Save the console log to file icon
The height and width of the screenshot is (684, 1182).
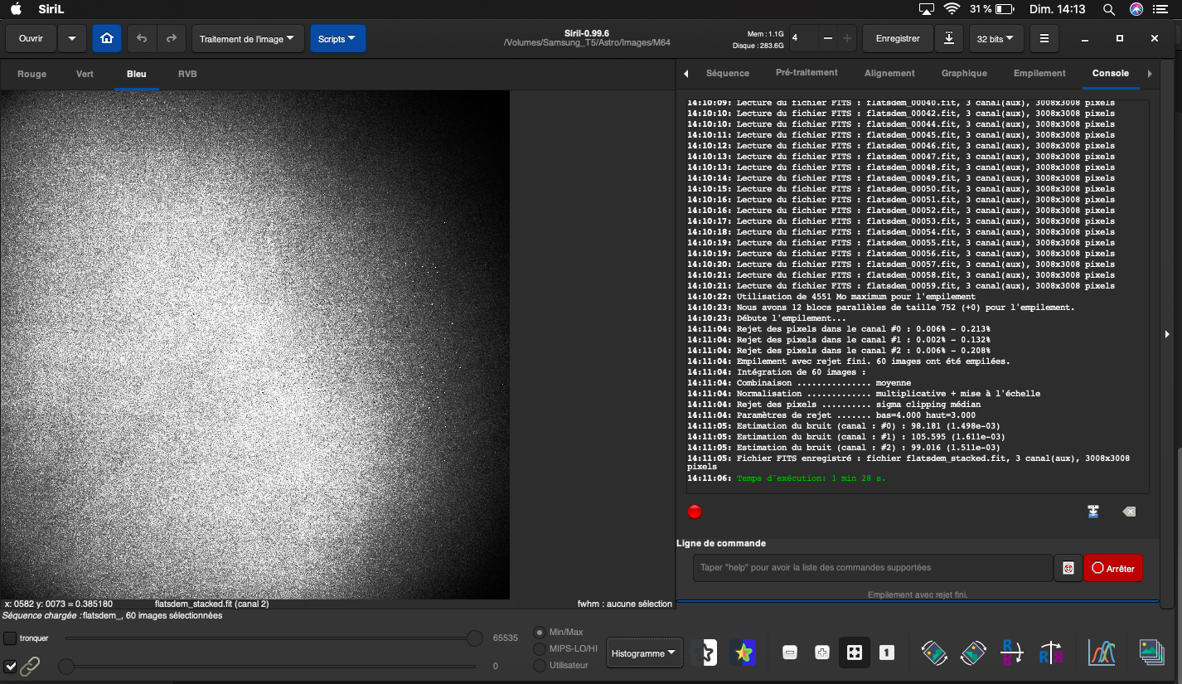(1093, 512)
